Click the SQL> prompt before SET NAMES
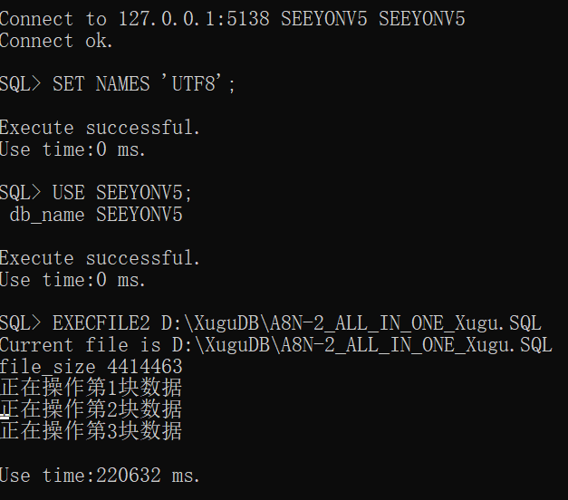This screenshot has height=500, width=568. pyautogui.click(x=21, y=84)
